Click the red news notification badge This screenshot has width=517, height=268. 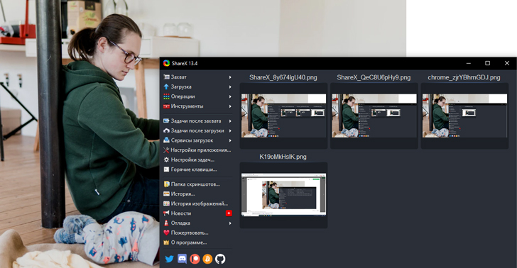229,213
